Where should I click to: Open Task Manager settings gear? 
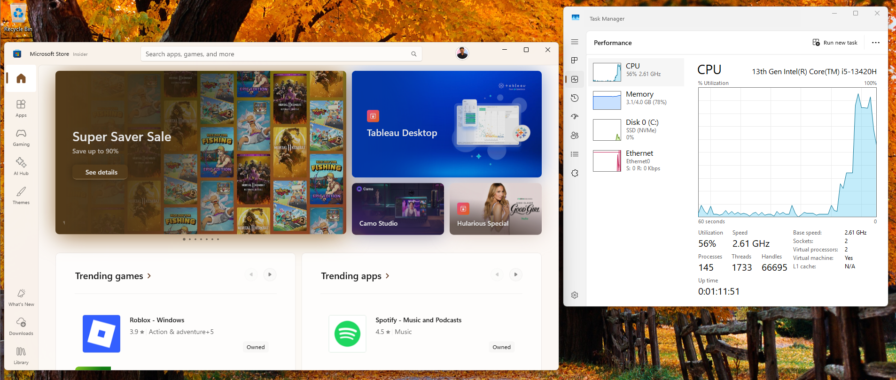pos(575,295)
